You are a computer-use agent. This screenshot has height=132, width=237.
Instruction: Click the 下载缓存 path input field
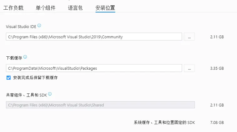tap(94, 68)
